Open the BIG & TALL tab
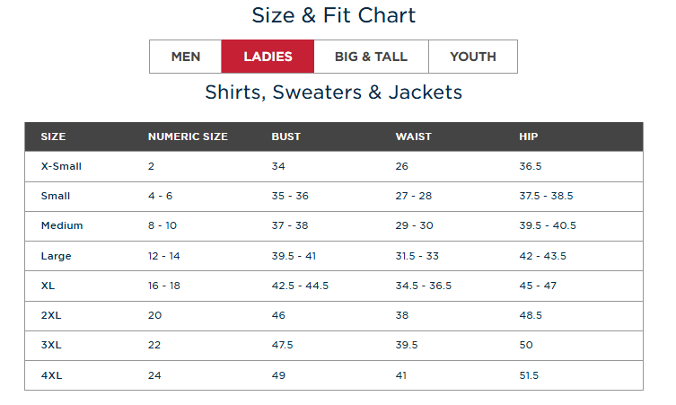 (x=371, y=57)
